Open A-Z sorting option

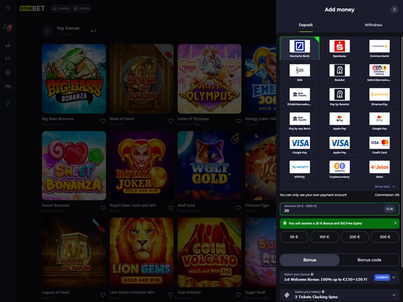coord(93,31)
